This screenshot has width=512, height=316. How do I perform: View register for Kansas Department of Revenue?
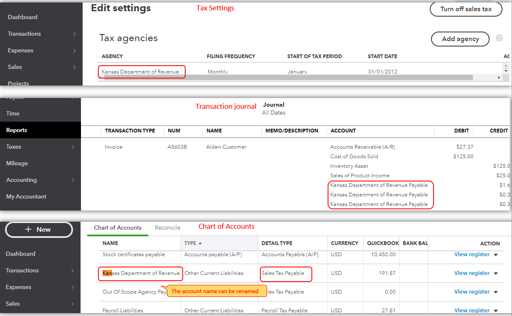[x=472, y=273]
